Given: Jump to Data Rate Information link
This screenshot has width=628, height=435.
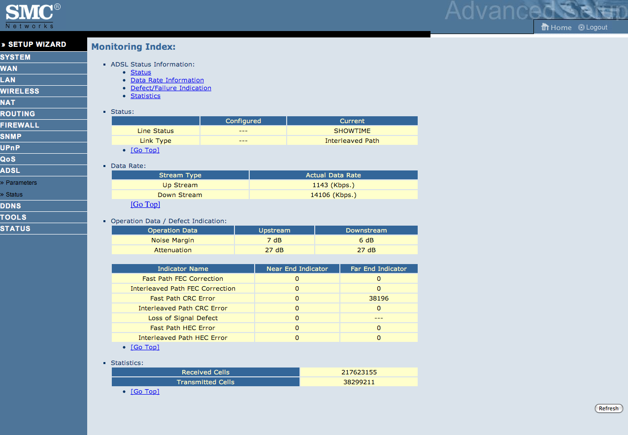Looking at the screenshot, I should click(x=167, y=80).
